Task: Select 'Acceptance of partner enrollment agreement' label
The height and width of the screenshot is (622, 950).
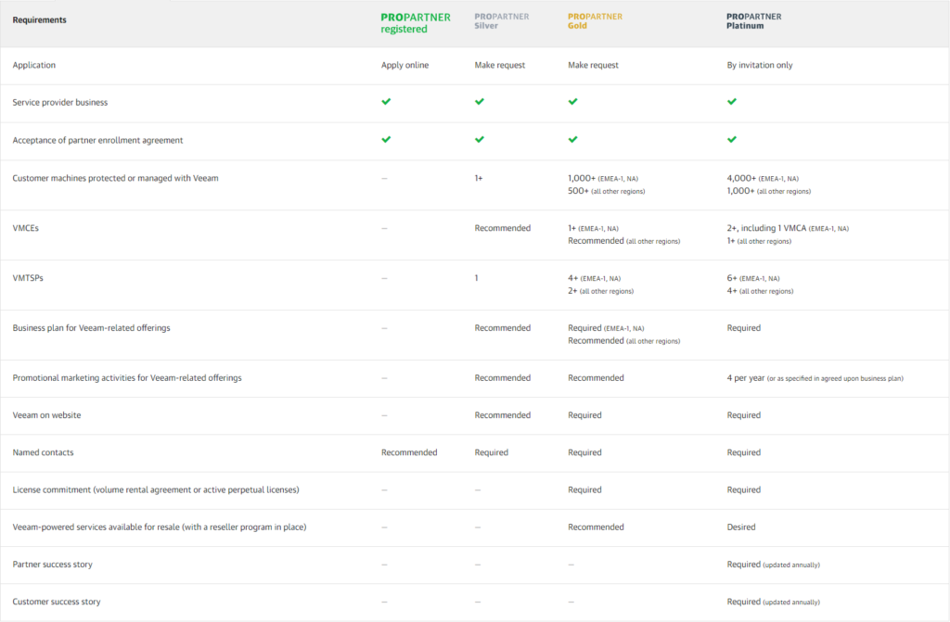Action: [97, 140]
